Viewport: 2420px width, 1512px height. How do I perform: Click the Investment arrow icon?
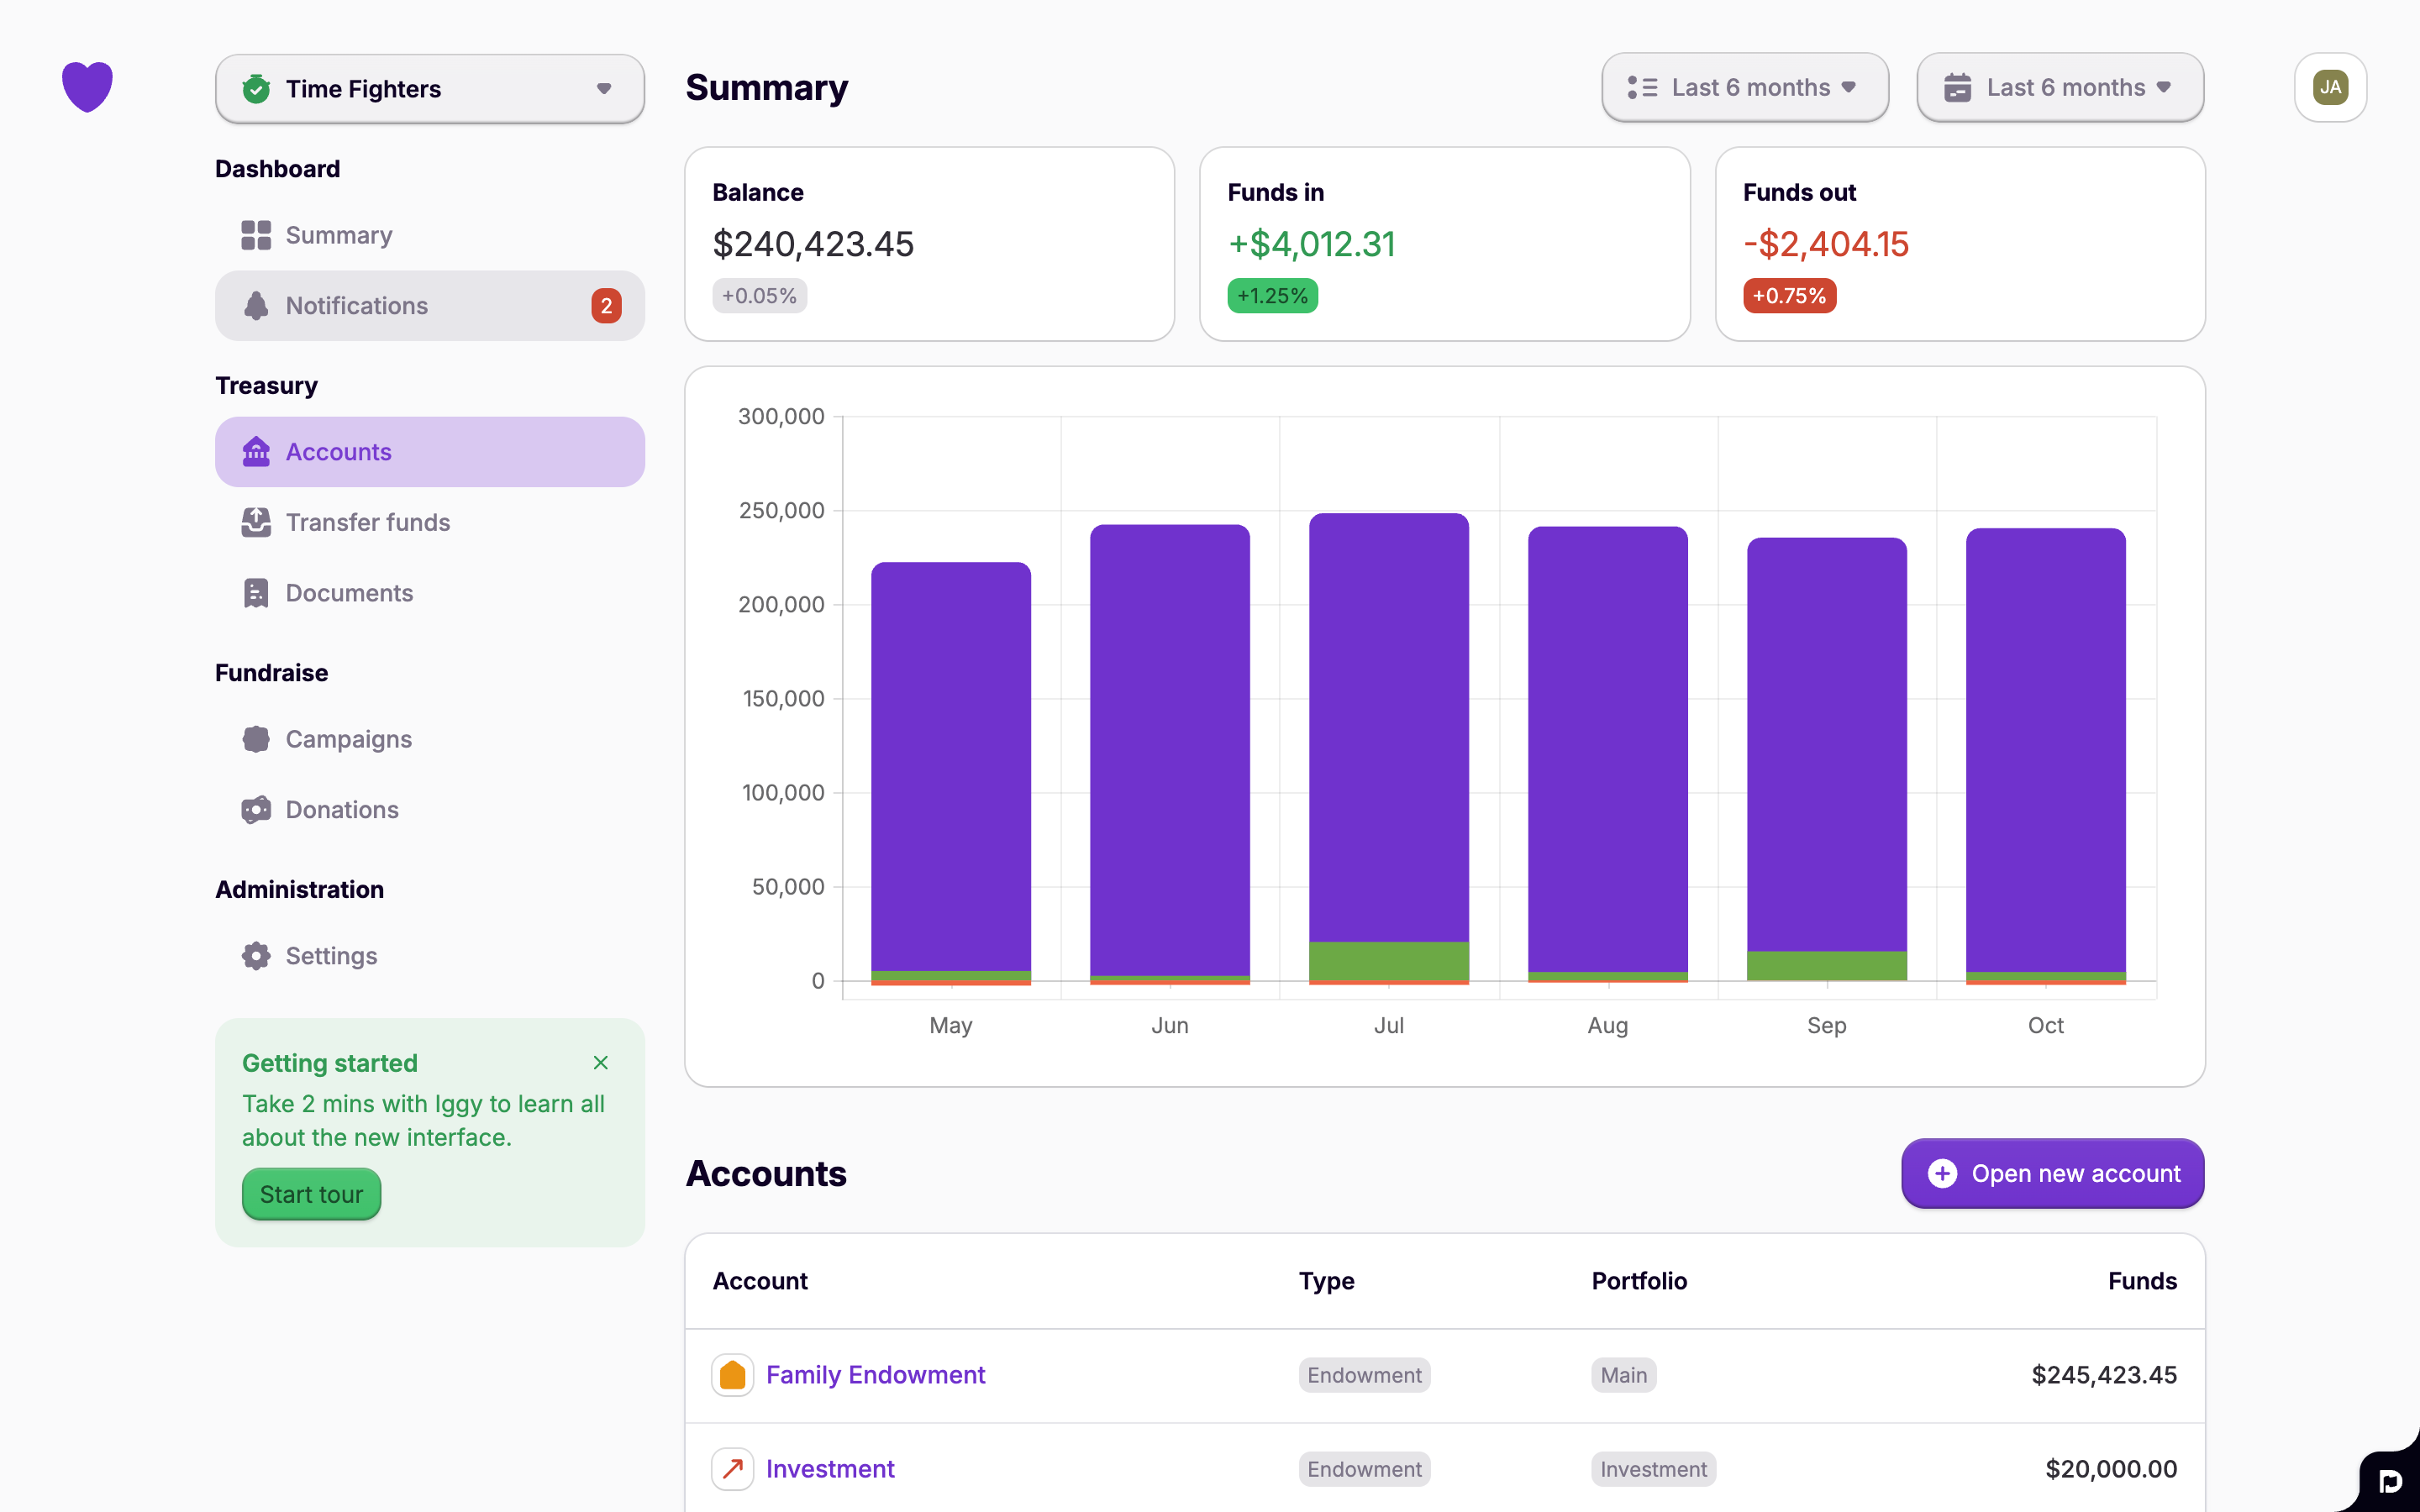click(732, 1469)
